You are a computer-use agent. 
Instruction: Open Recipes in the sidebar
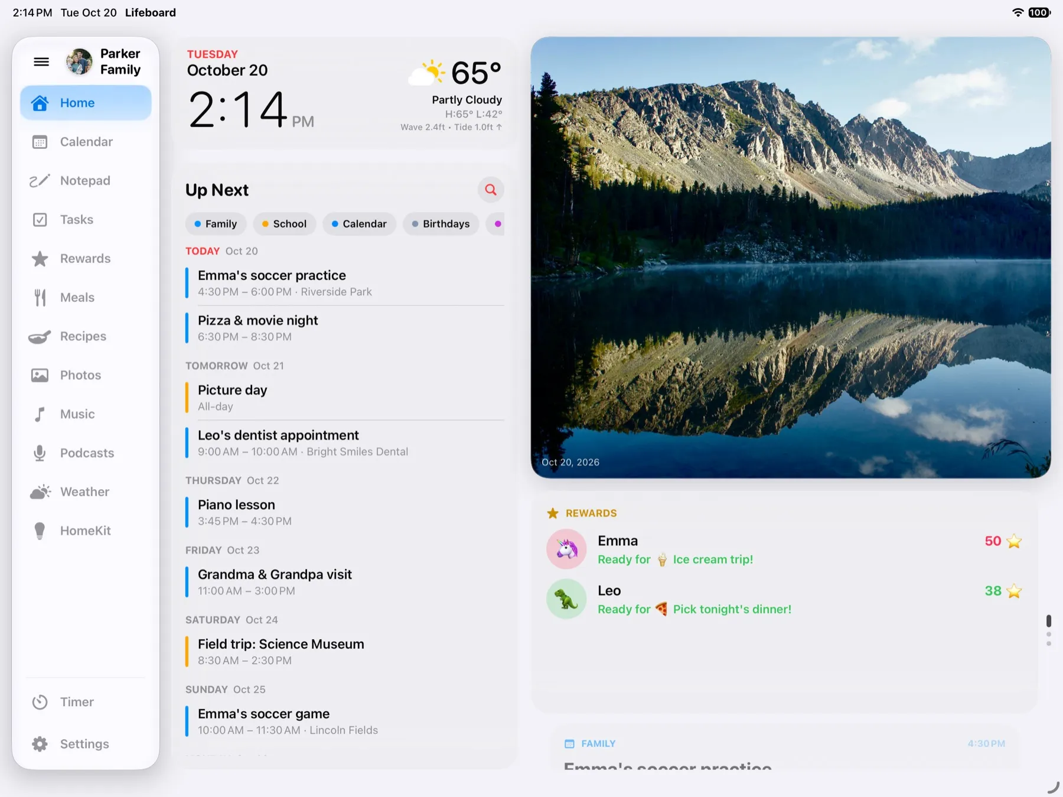tap(86, 336)
